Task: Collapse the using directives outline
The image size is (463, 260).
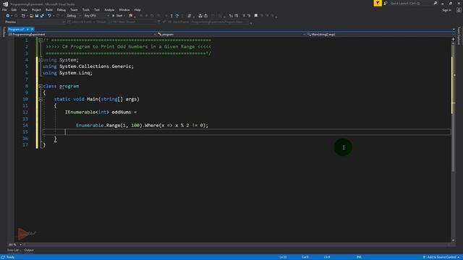Action: click(x=41, y=60)
